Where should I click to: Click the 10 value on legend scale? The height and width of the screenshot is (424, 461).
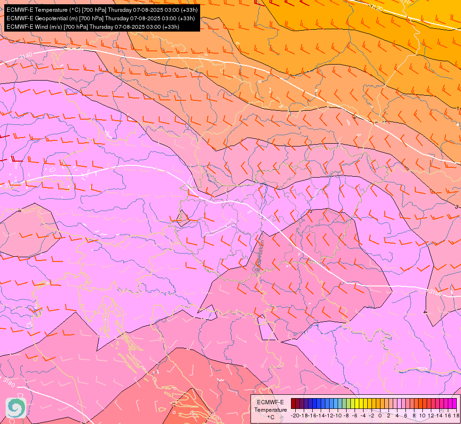[422, 416]
